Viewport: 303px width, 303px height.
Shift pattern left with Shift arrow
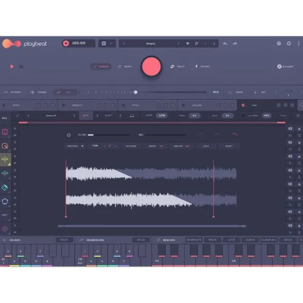(98, 115)
